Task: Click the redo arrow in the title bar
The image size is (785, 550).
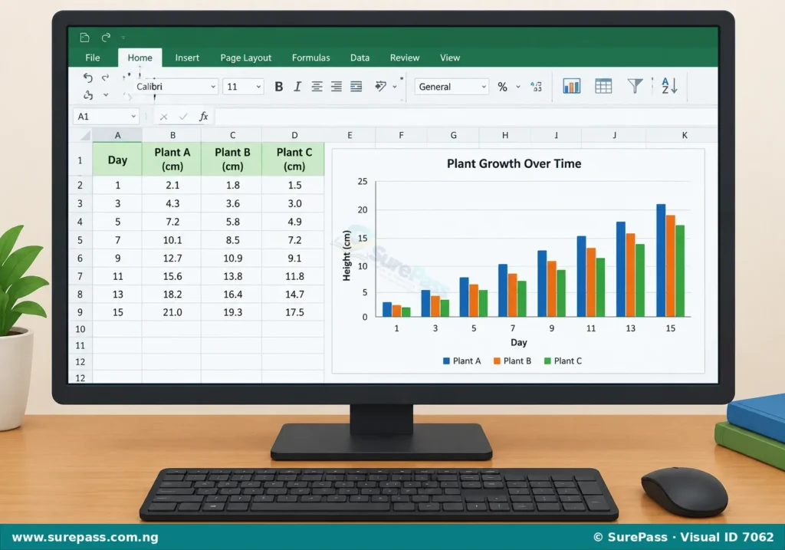Action: point(106,38)
